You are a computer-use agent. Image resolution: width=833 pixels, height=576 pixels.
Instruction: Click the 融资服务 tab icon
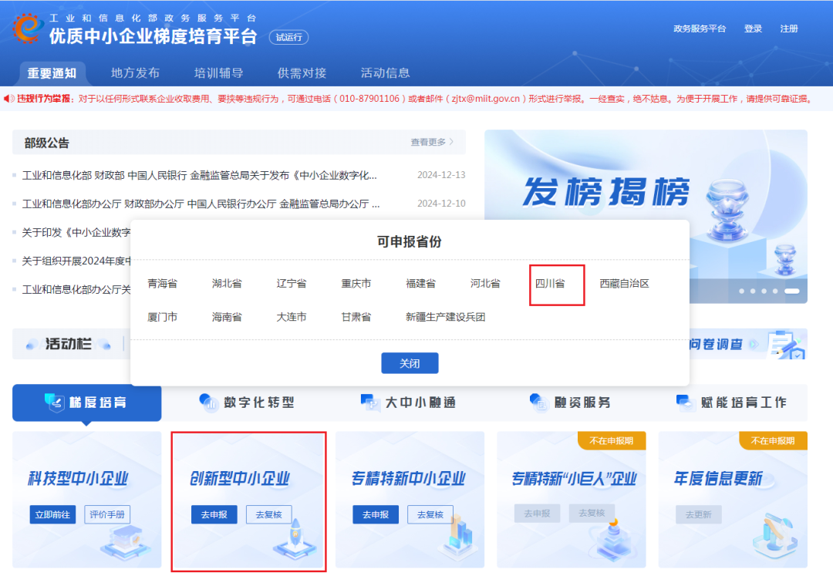coord(538,403)
